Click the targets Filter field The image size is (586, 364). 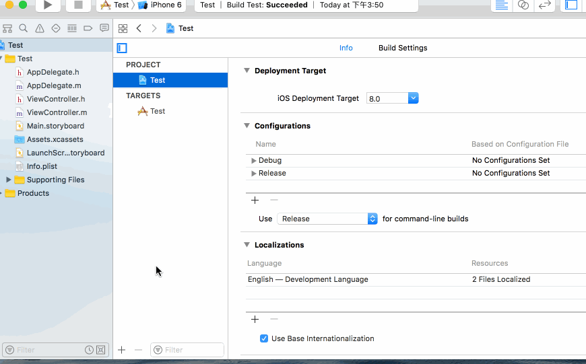click(x=187, y=350)
